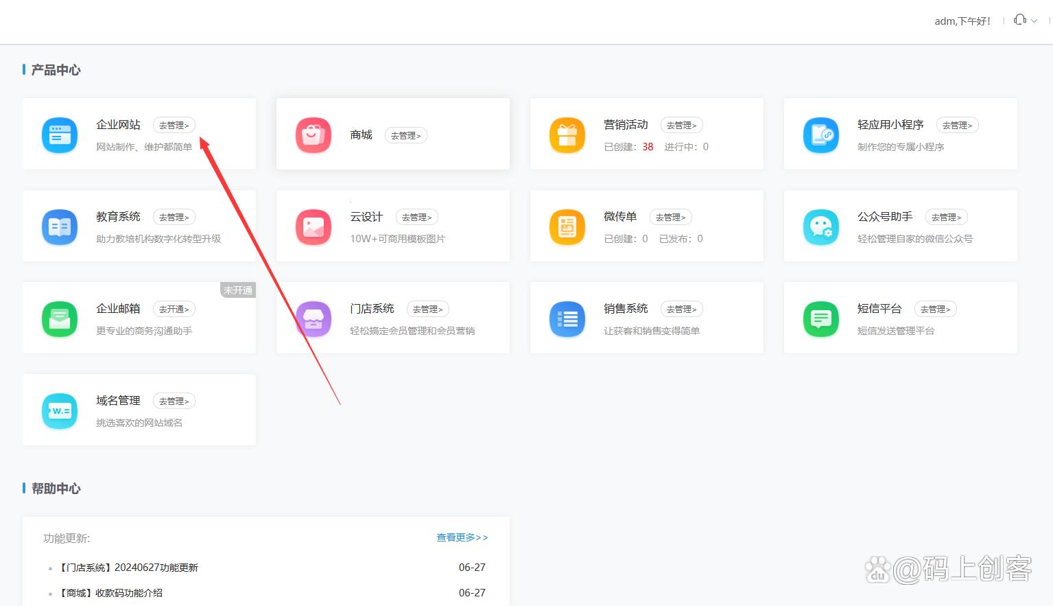Click 去管理 button for 销售系统
This screenshot has height=606, width=1053.
pos(682,309)
